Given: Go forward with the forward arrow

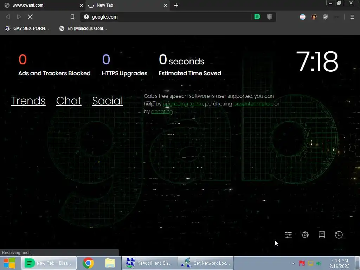Looking at the screenshot, I should [x=19, y=17].
